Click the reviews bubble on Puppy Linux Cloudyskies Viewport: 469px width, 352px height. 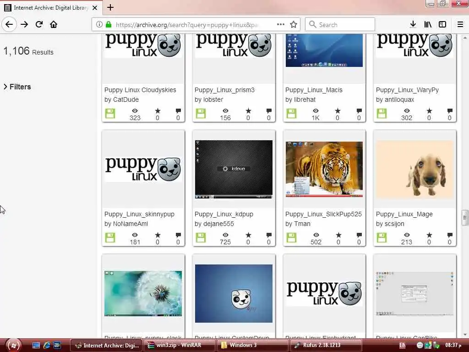click(178, 111)
